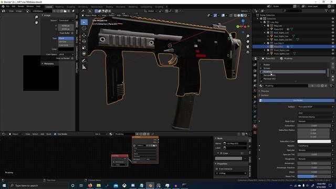The width and height of the screenshot is (336, 189).
Task: Click the viewport pan hand gizmo
Action: click(248, 41)
